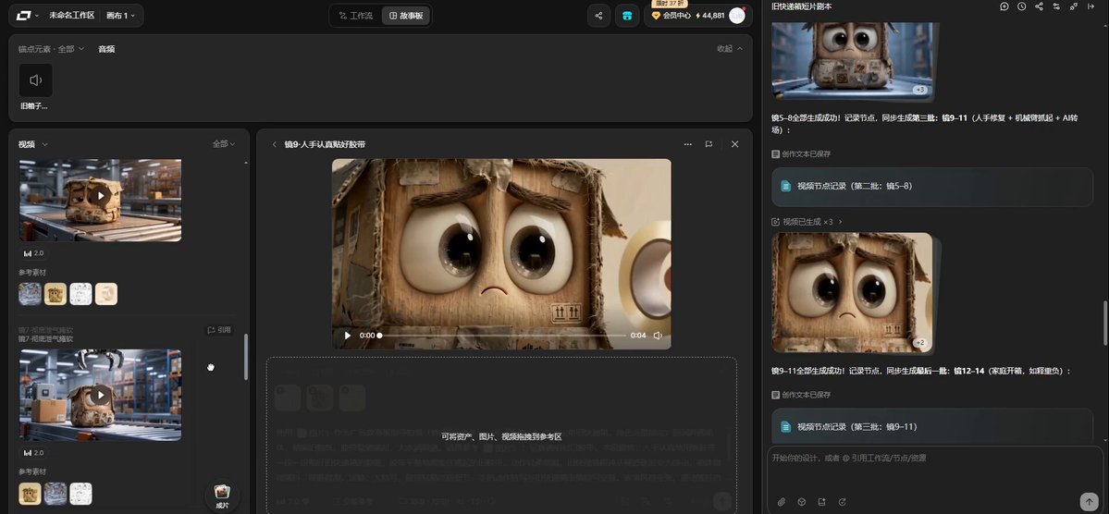1109x514 pixels.
Task: Expand the 视频已生成 ×3 entry
Action: 807,222
